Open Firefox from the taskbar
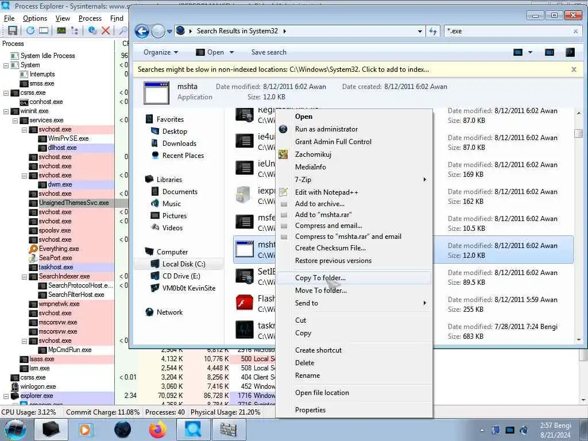The height and width of the screenshot is (441, 588). 158,430
